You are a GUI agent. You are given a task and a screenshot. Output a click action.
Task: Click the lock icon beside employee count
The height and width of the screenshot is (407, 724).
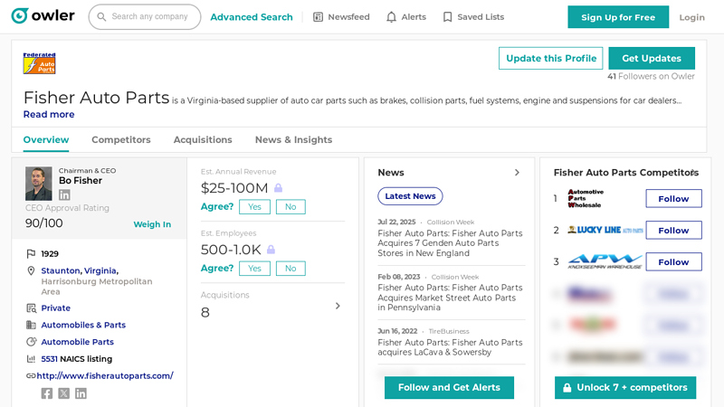[x=271, y=250]
